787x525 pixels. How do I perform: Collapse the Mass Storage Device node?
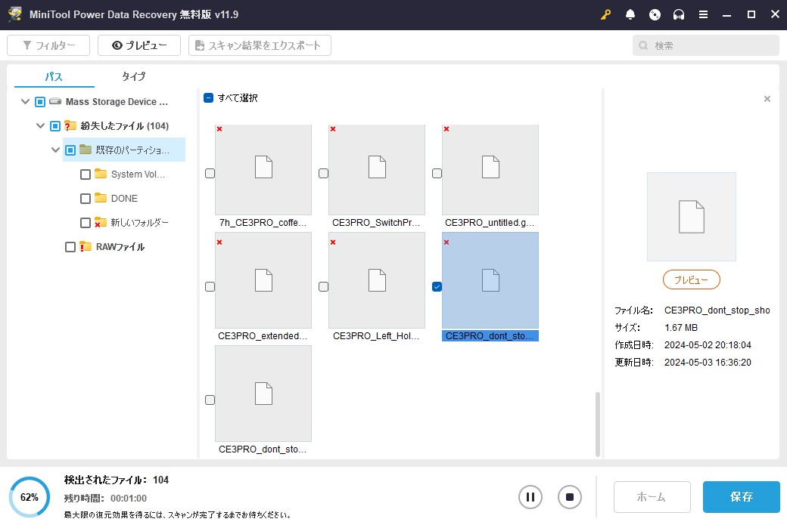[25, 102]
